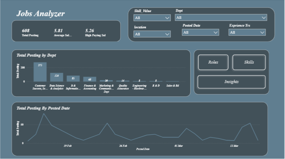Click the 19 Feb date axis label
Viewport: 285px width, 159px height.
pos(67,146)
